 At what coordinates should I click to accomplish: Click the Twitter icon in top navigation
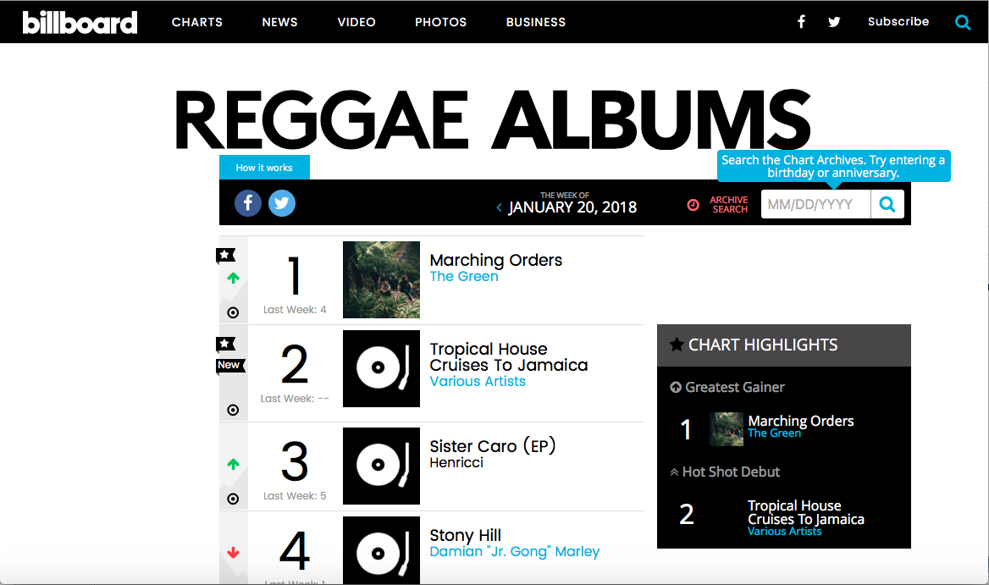(x=834, y=22)
